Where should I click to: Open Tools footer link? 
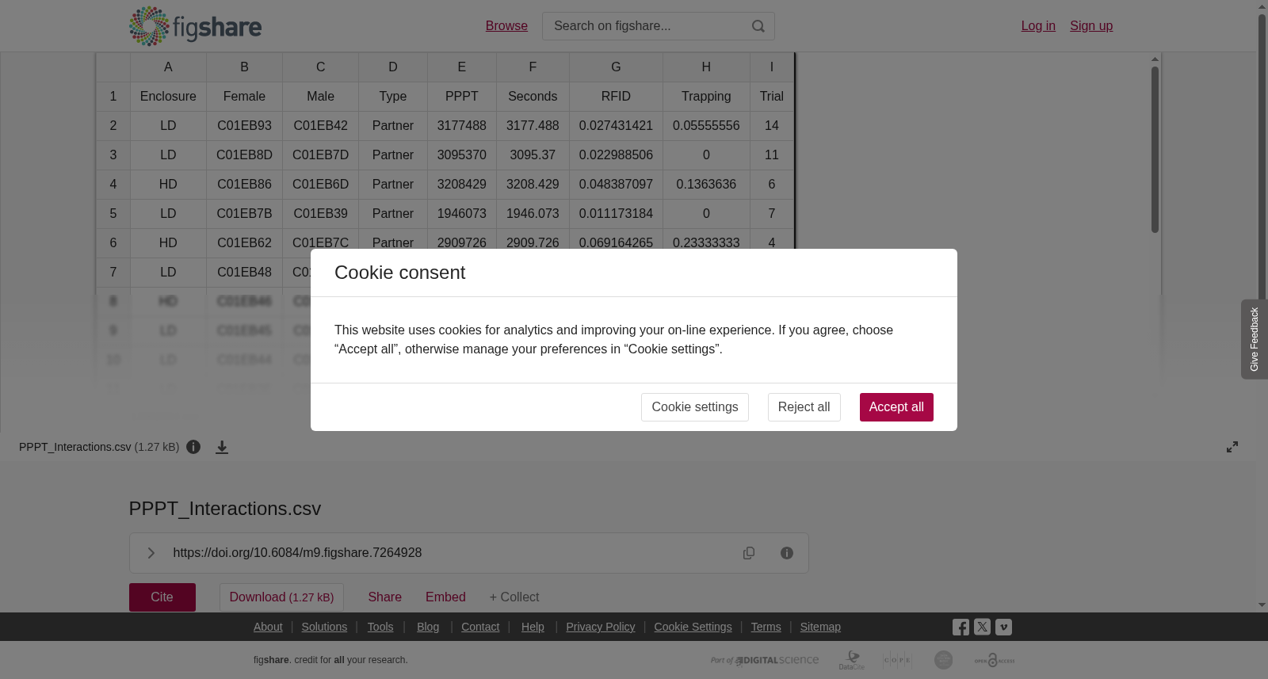pyautogui.click(x=380, y=627)
